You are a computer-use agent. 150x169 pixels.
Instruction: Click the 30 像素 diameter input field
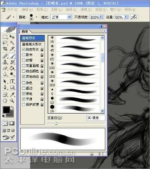coord(96,118)
